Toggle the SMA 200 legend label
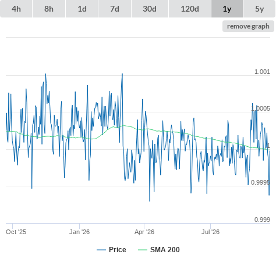Screen dimensions: 276x265 165,250
